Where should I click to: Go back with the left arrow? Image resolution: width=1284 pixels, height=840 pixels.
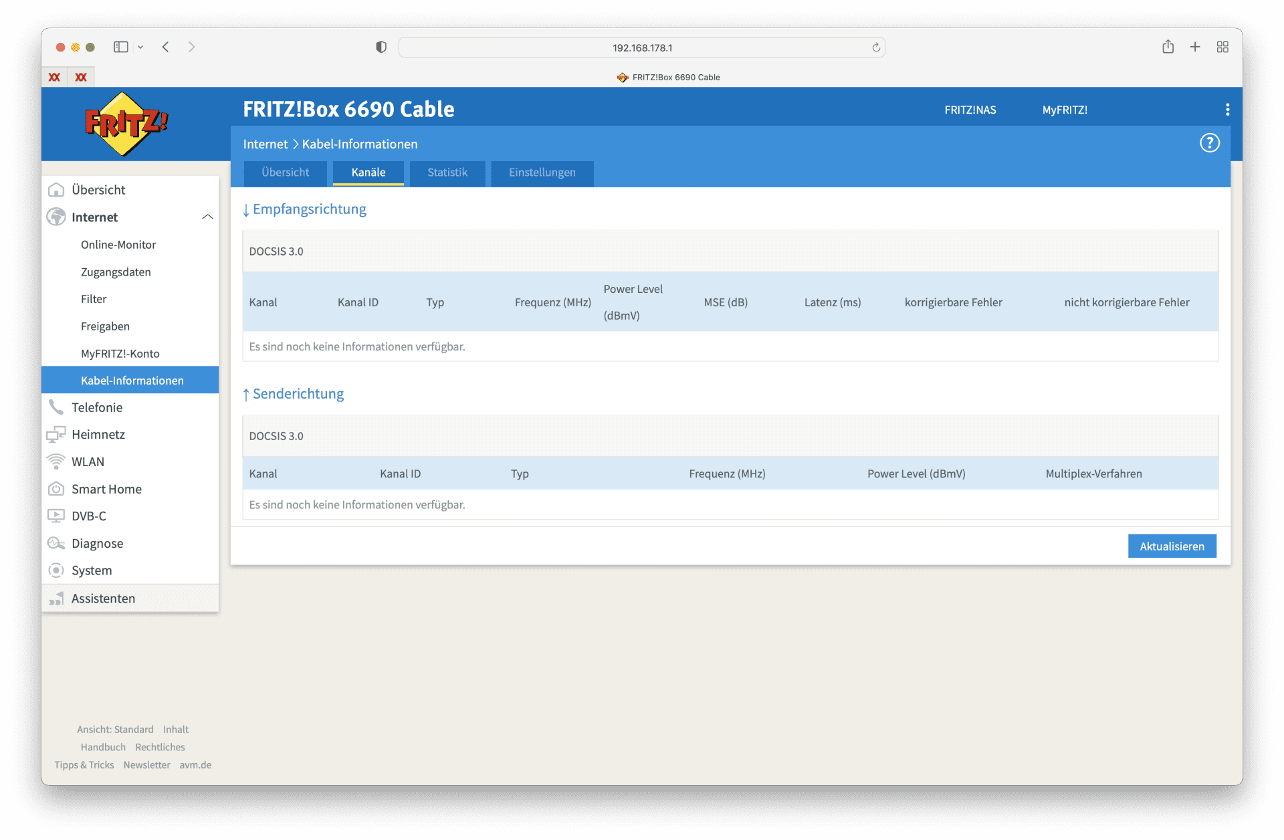tap(166, 47)
